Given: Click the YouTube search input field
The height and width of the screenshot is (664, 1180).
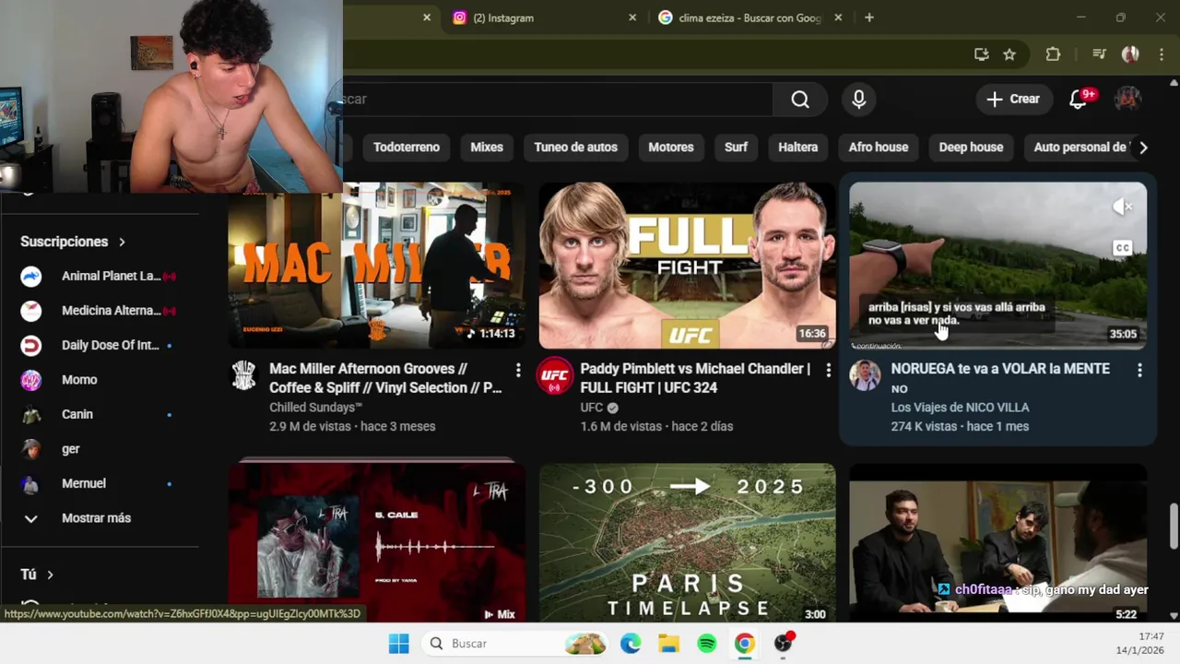Looking at the screenshot, I should (558, 100).
